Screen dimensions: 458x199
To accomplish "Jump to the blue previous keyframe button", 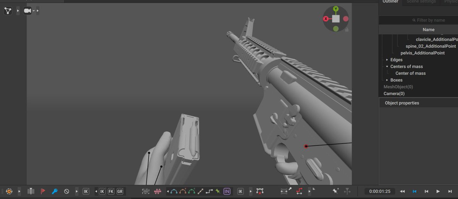I will click(x=414, y=191).
